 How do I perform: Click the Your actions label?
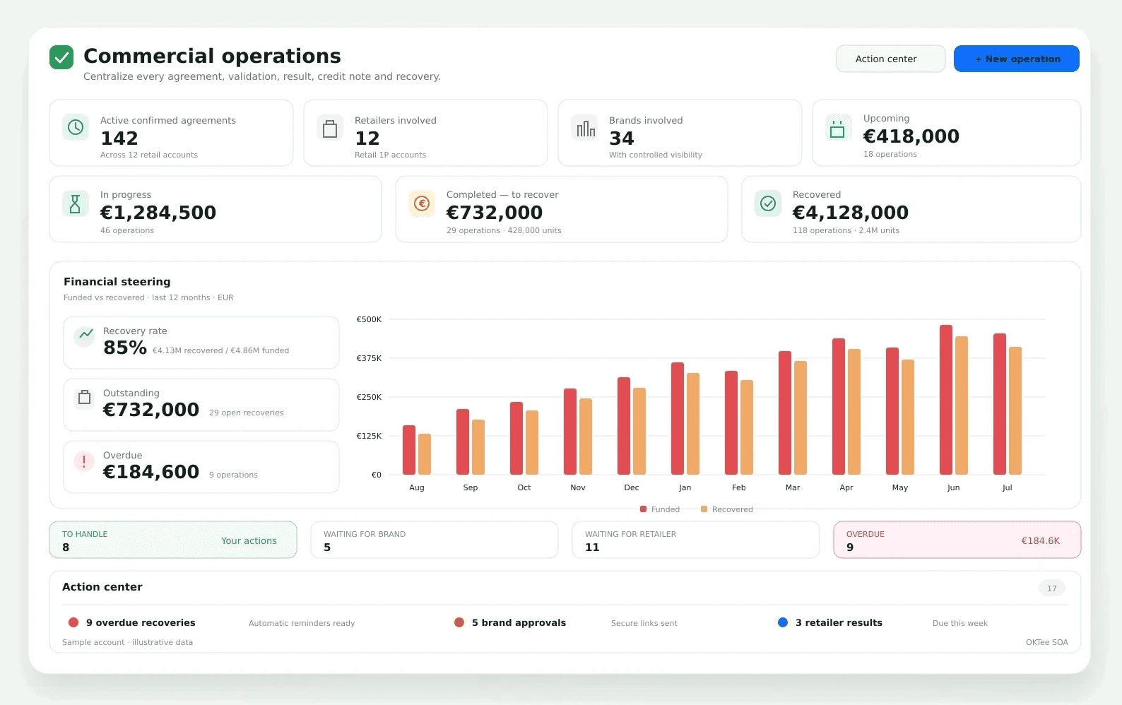249,540
